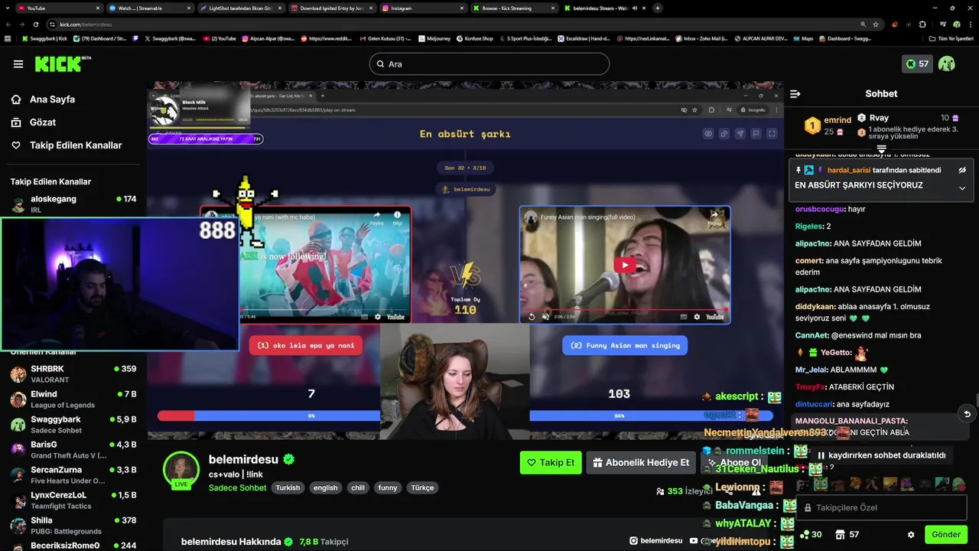Image resolution: width=979 pixels, height=551 pixels.
Task: Click the Takipçilere Özel chat input
Action: click(881, 507)
